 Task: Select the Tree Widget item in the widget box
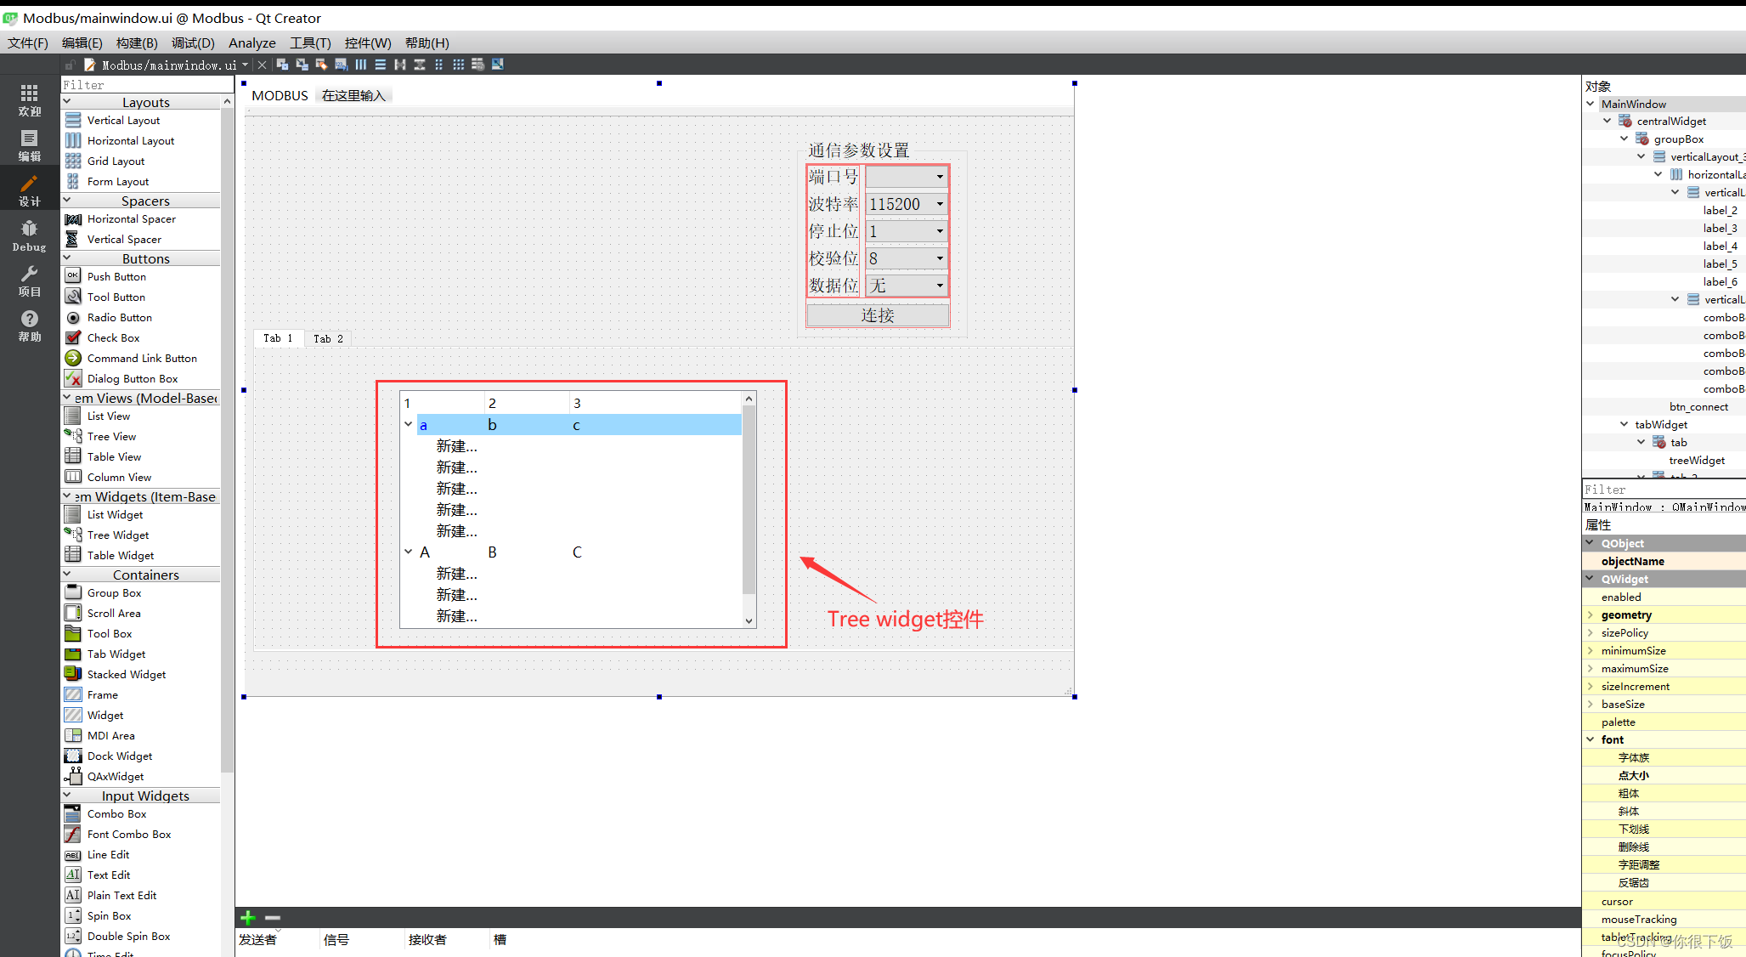click(x=117, y=535)
